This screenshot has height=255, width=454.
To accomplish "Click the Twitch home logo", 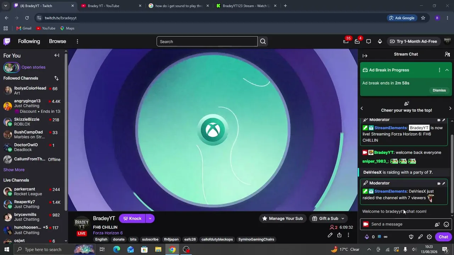I will point(7,41).
